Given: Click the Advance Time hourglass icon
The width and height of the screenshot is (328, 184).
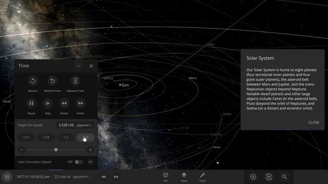Looking at the screenshot, I should click(x=75, y=81).
